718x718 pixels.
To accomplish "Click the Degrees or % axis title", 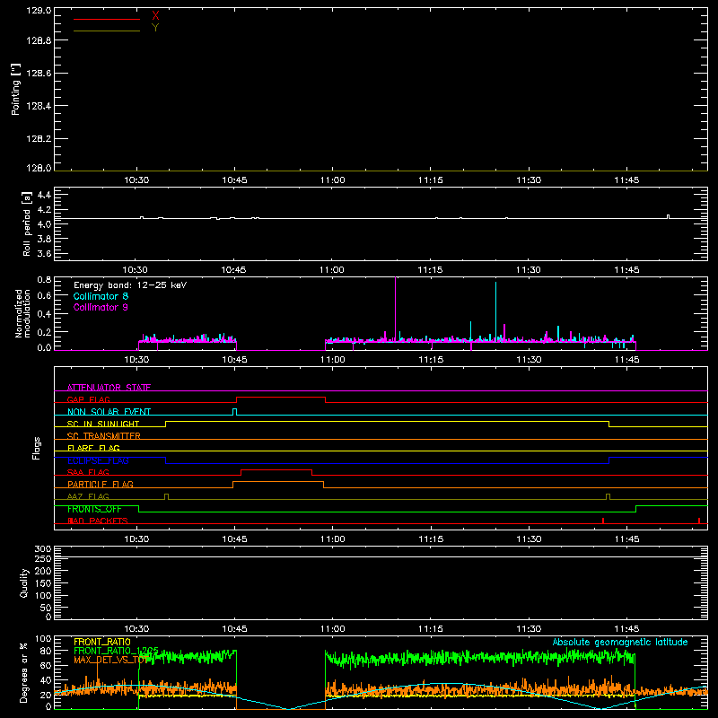I will 24,672.
